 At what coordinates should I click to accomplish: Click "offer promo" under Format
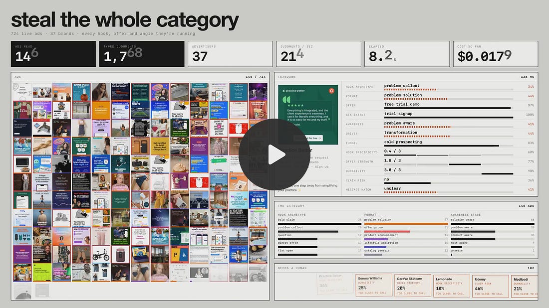(374, 227)
